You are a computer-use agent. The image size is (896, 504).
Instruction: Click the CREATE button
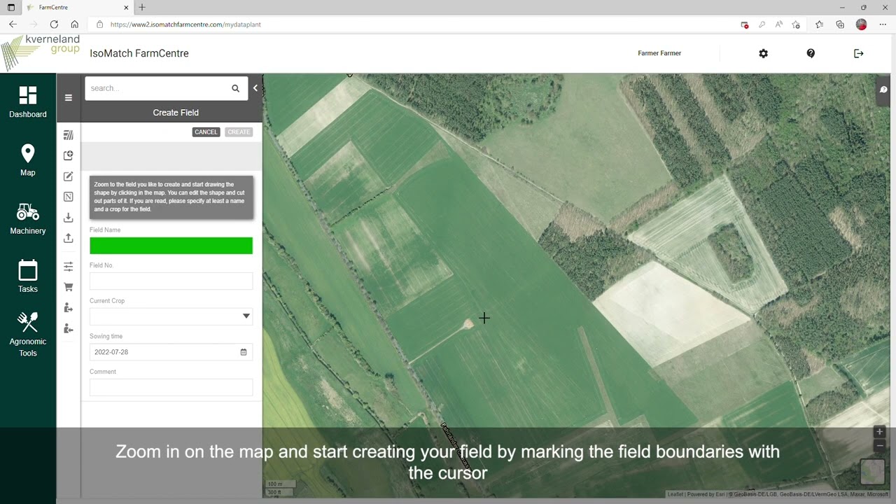tap(239, 132)
